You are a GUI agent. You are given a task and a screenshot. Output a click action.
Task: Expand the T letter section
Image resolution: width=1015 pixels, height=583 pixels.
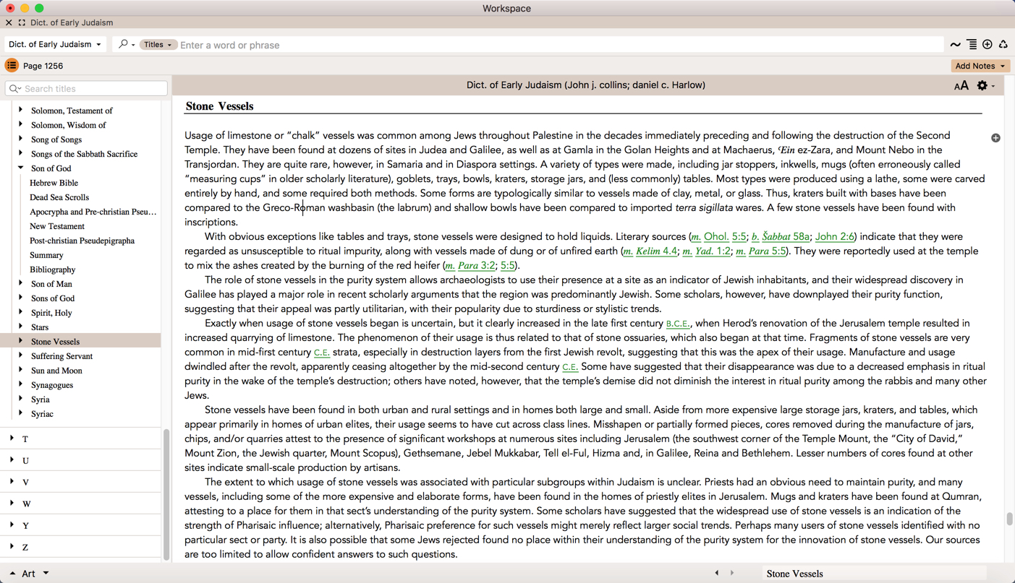pos(12,439)
